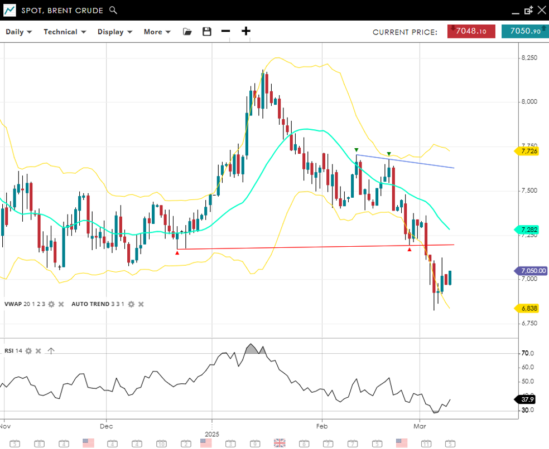Image resolution: width=549 pixels, height=449 pixels.
Task: Remove the RSI 14 indicator
Action: pyautogui.click(x=38, y=351)
